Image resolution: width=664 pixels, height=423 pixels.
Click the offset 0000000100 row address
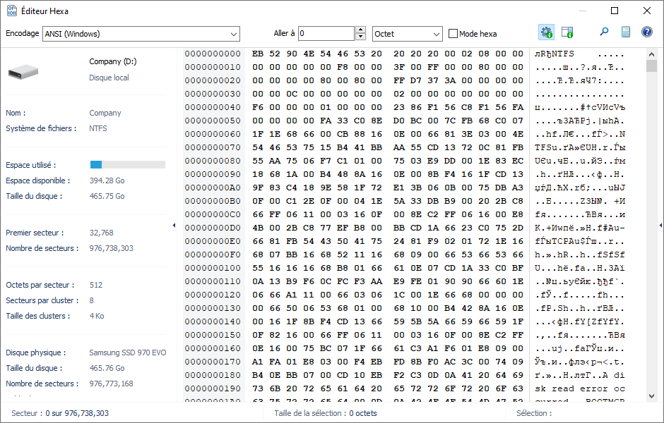(213, 268)
